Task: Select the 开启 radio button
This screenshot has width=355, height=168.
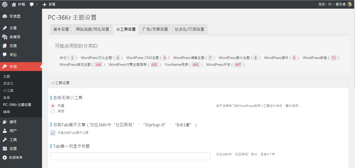Action: (53, 106)
